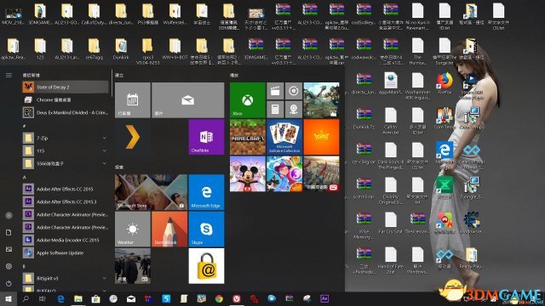Open the Mail taskbar icon
The image size is (545, 306).
click(131, 298)
